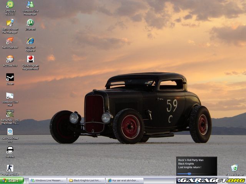Switch to Black Knights-Lost knights taskbar item

(x=86, y=180)
